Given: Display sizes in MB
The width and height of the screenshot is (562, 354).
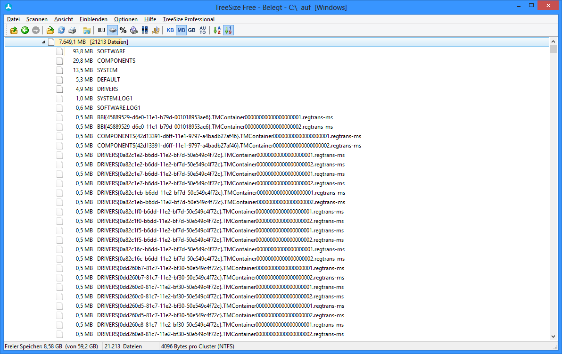Looking at the screenshot, I should coord(182,31).
